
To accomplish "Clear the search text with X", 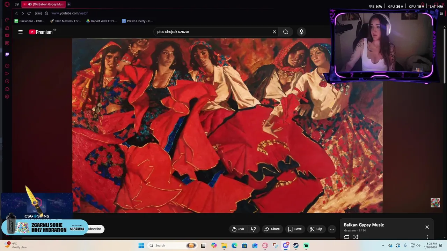I will 274,32.
